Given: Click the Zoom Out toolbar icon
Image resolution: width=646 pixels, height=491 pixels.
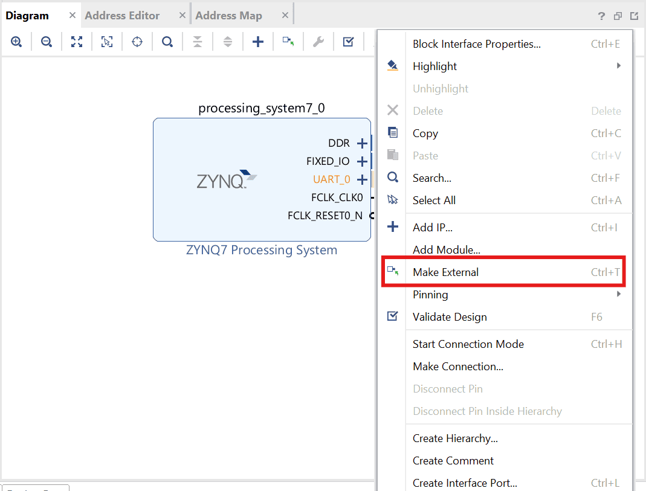Looking at the screenshot, I should coord(47,42).
